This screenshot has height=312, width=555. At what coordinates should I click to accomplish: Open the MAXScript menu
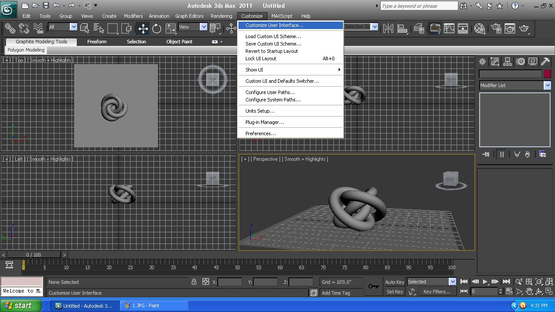[282, 16]
